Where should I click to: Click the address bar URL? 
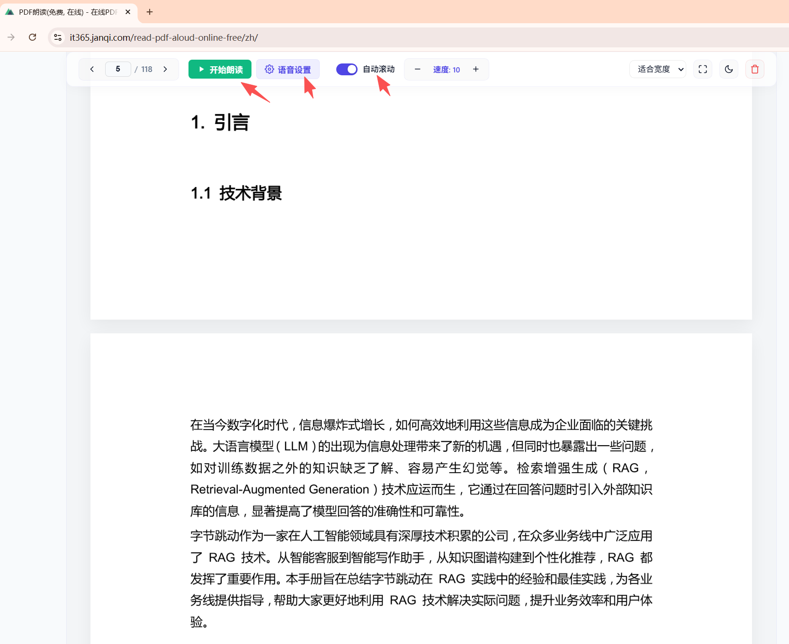click(164, 37)
